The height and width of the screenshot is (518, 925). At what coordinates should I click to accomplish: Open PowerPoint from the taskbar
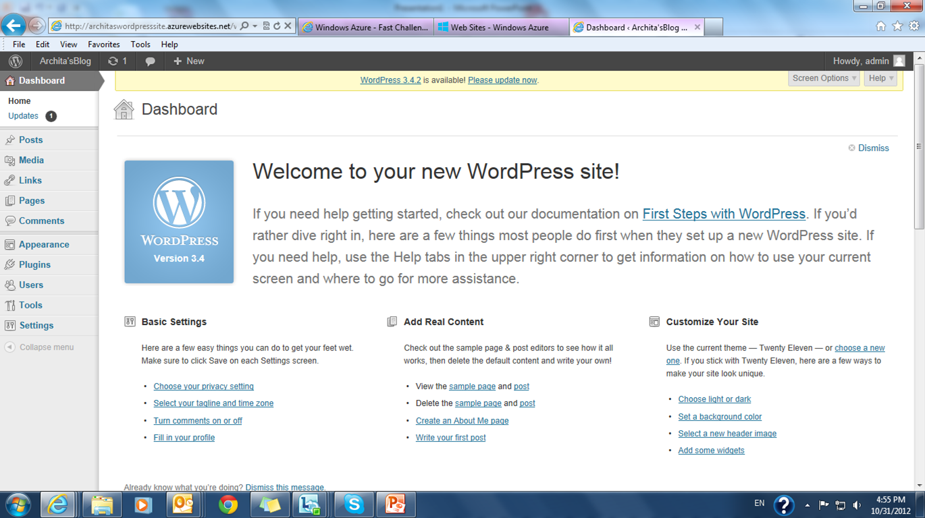[x=395, y=505]
